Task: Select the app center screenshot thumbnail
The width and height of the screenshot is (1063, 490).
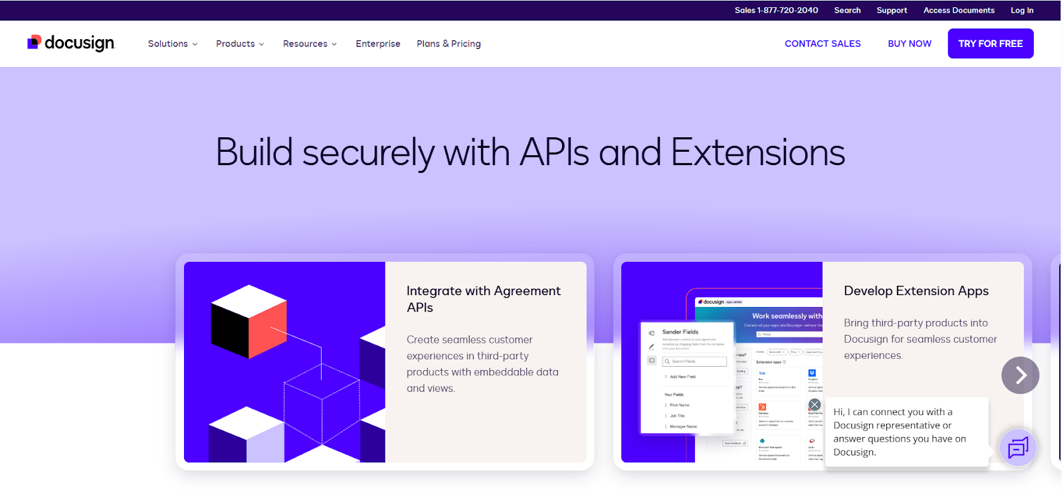Action: tap(722, 362)
